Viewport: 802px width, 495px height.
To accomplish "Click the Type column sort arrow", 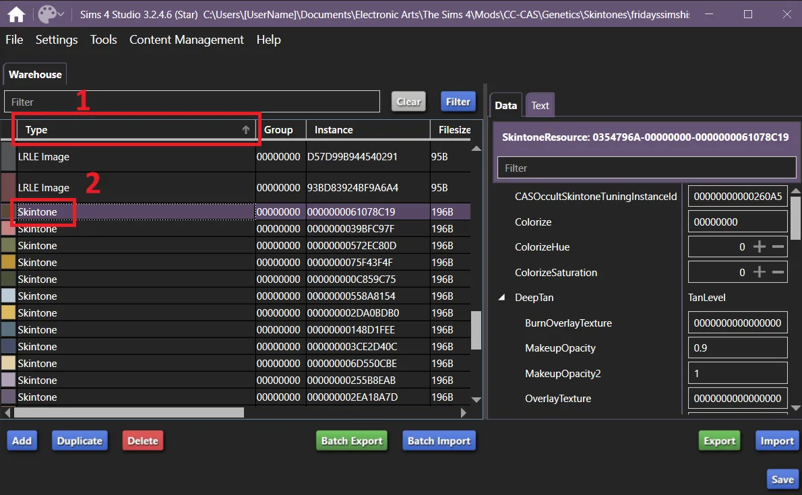I will (246, 130).
